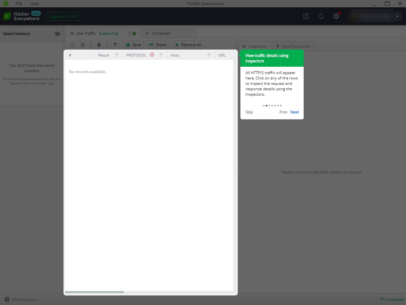Filter the Host column

(209, 55)
